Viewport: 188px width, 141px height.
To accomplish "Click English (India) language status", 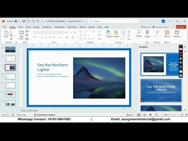I will pos(21,115).
